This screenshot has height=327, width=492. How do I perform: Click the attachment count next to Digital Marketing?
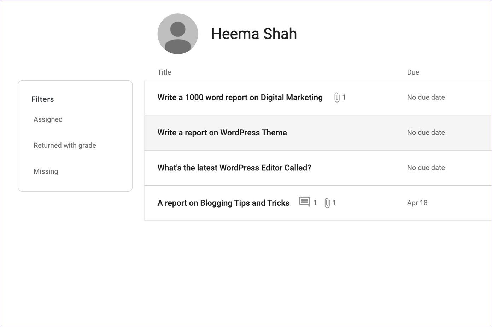tap(344, 97)
